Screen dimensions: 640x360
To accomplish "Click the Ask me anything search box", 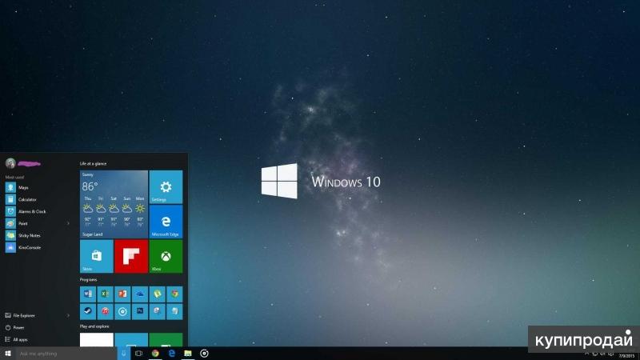I will (66, 354).
